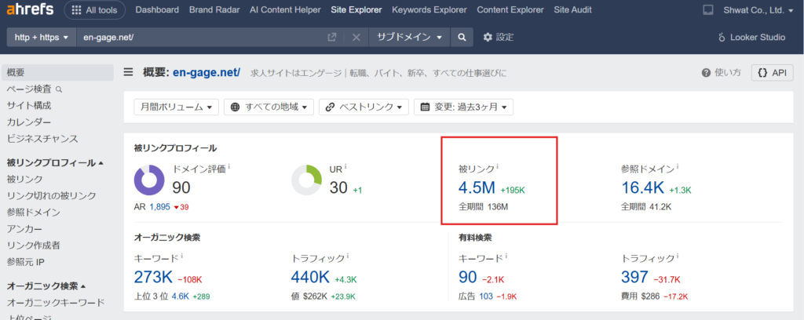Image resolution: width=804 pixels, height=320 pixels.
Task: Open AI Content Helper
Action: pos(285,9)
